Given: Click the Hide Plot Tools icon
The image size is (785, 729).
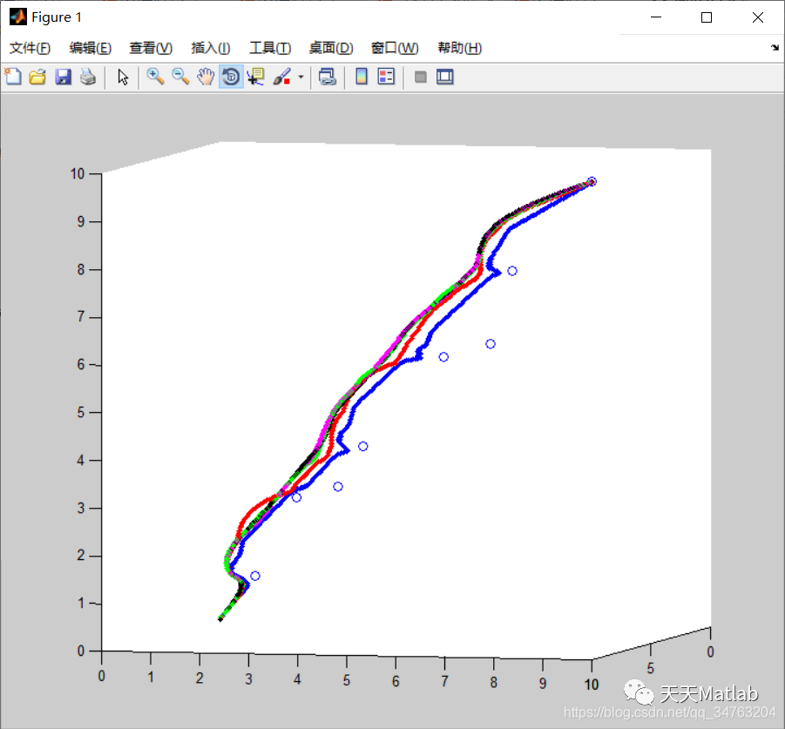Looking at the screenshot, I should pyautogui.click(x=421, y=77).
